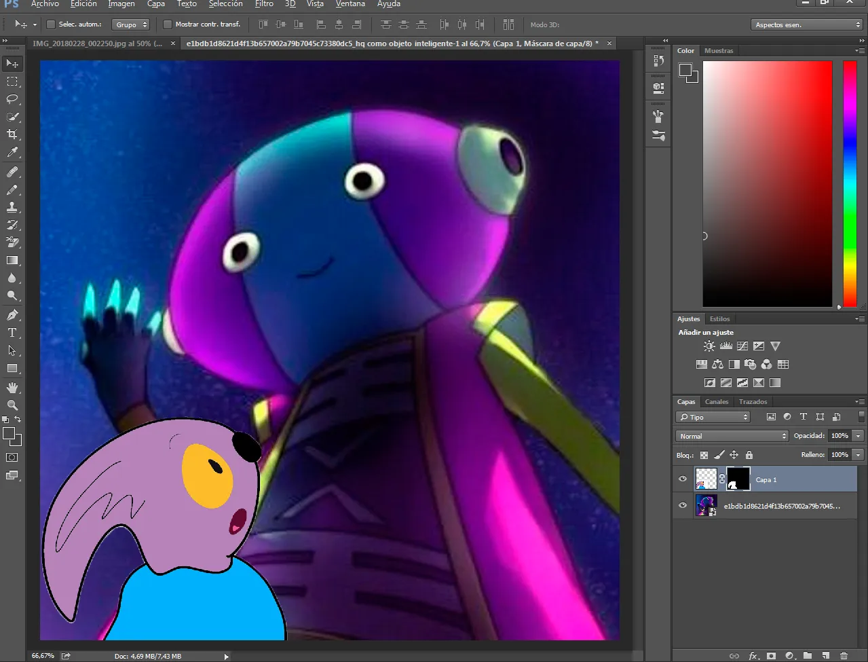Toggle lock image pixels brush icon
868x662 pixels.
(719, 455)
